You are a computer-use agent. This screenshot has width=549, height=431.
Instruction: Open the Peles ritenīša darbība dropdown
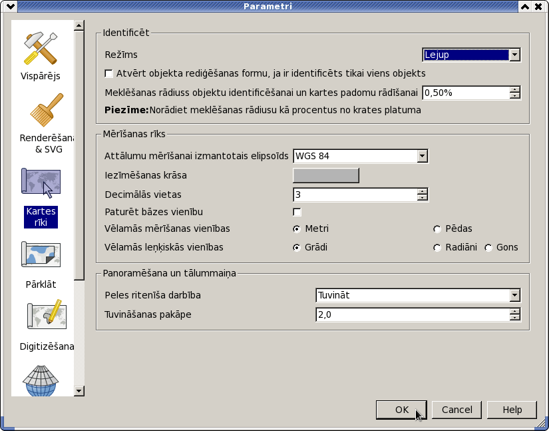click(418, 295)
